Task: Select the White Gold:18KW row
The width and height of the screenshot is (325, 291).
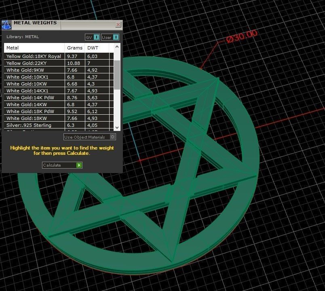Action: pyautogui.click(x=59, y=118)
